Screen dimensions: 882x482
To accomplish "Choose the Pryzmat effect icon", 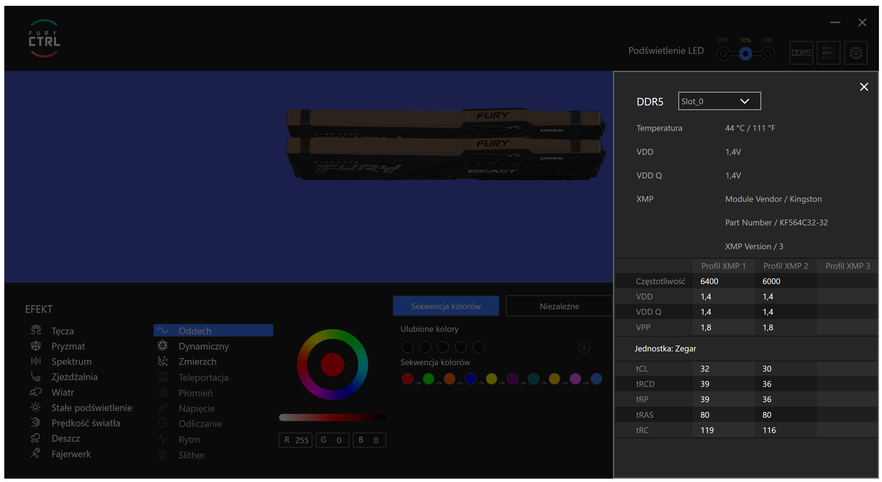I will click(35, 346).
